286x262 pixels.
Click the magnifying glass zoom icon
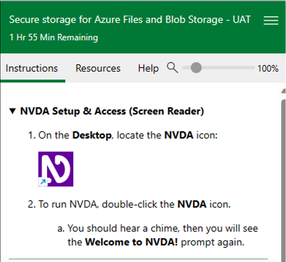pyautogui.click(x=172, y=67)
